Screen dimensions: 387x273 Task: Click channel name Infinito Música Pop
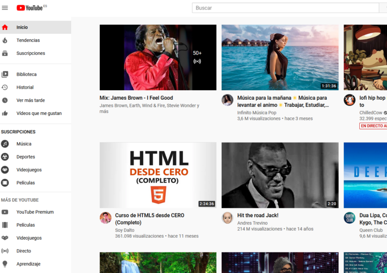pyautogui.click(x=256, y=113)
